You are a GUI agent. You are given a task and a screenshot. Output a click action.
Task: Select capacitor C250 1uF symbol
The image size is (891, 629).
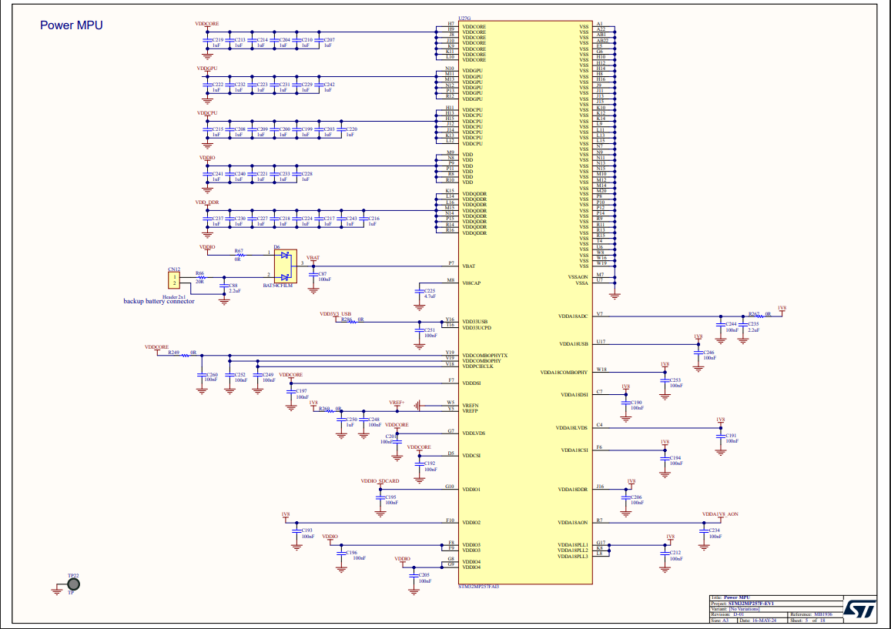tap(341, 420)
